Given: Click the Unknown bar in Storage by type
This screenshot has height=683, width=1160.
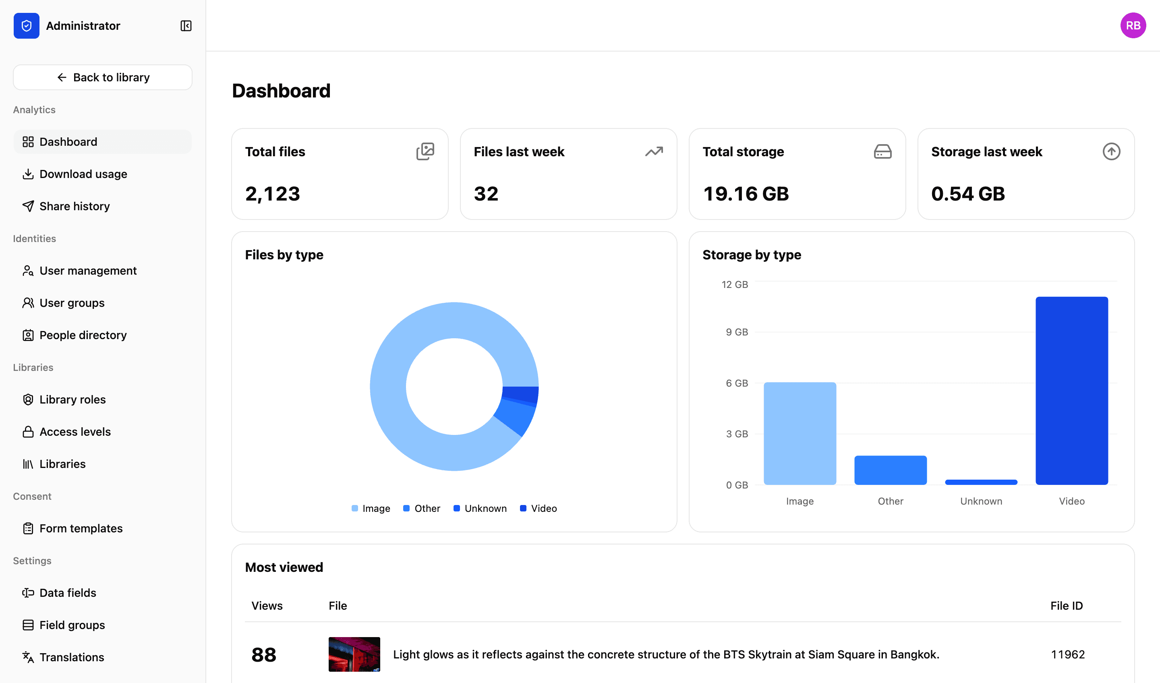Looking at the screenshot, I should 981,482.
